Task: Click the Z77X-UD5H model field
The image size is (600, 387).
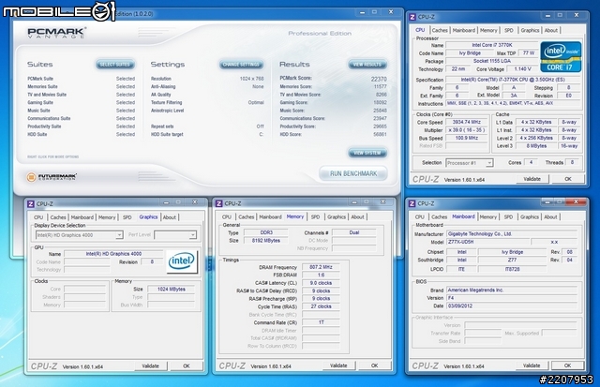Action: (x=488, y=242)
